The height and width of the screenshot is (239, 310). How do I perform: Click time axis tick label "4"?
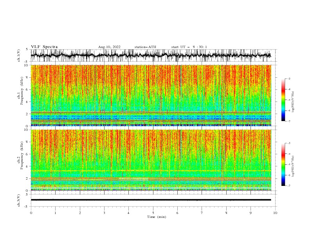pos(128,213)
